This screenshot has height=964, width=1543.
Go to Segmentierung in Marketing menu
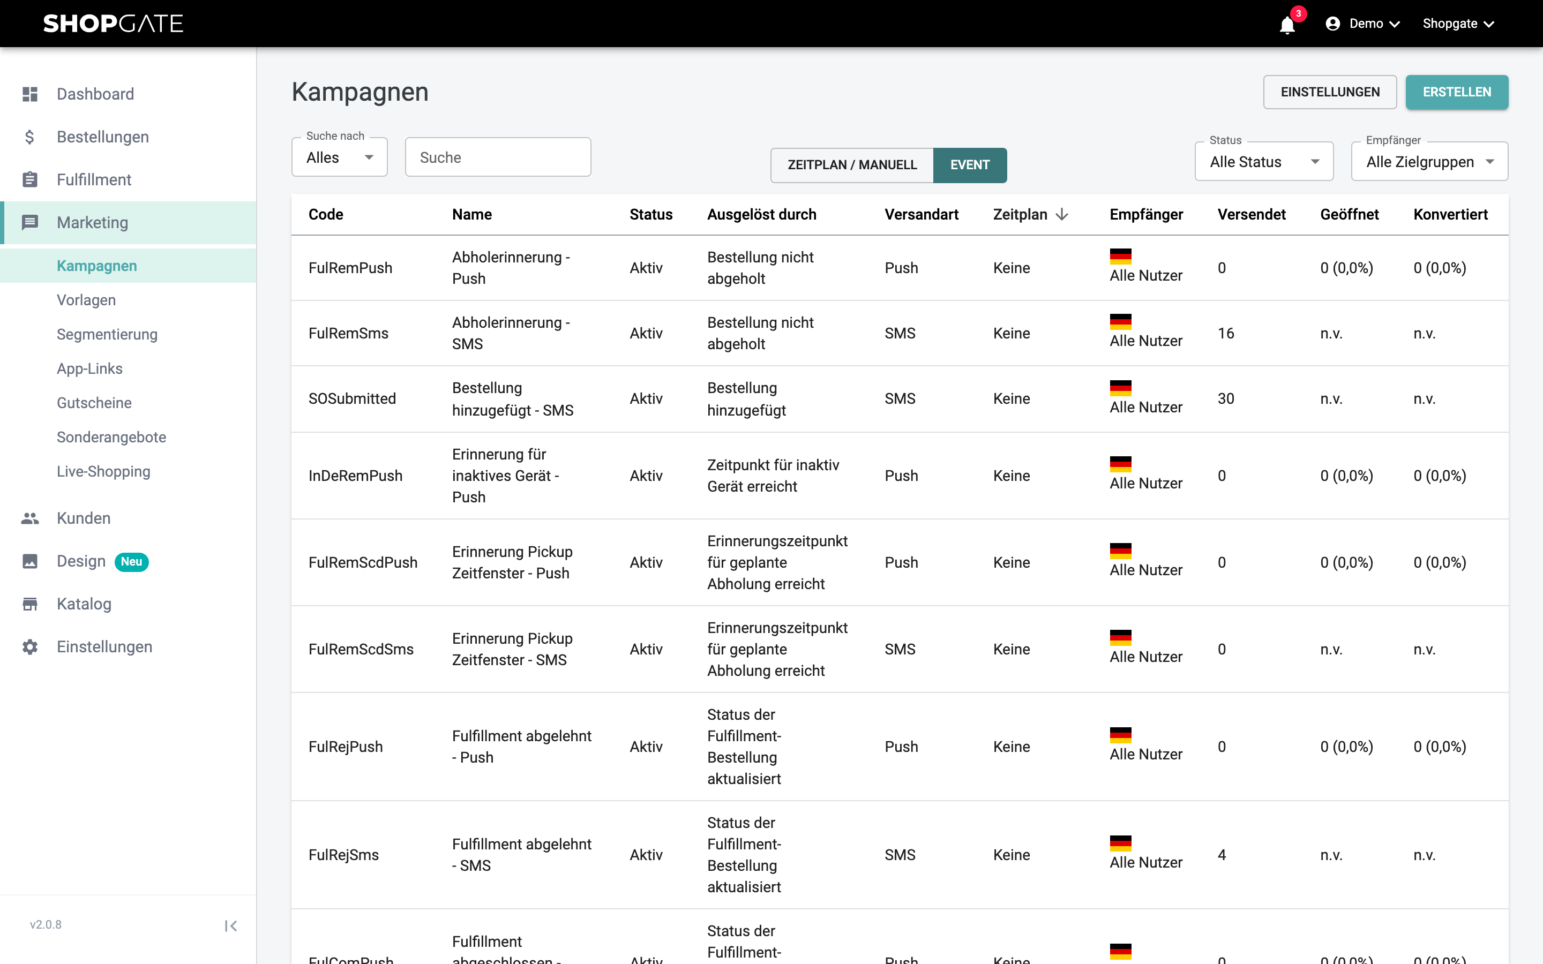[x=107, y=334]
